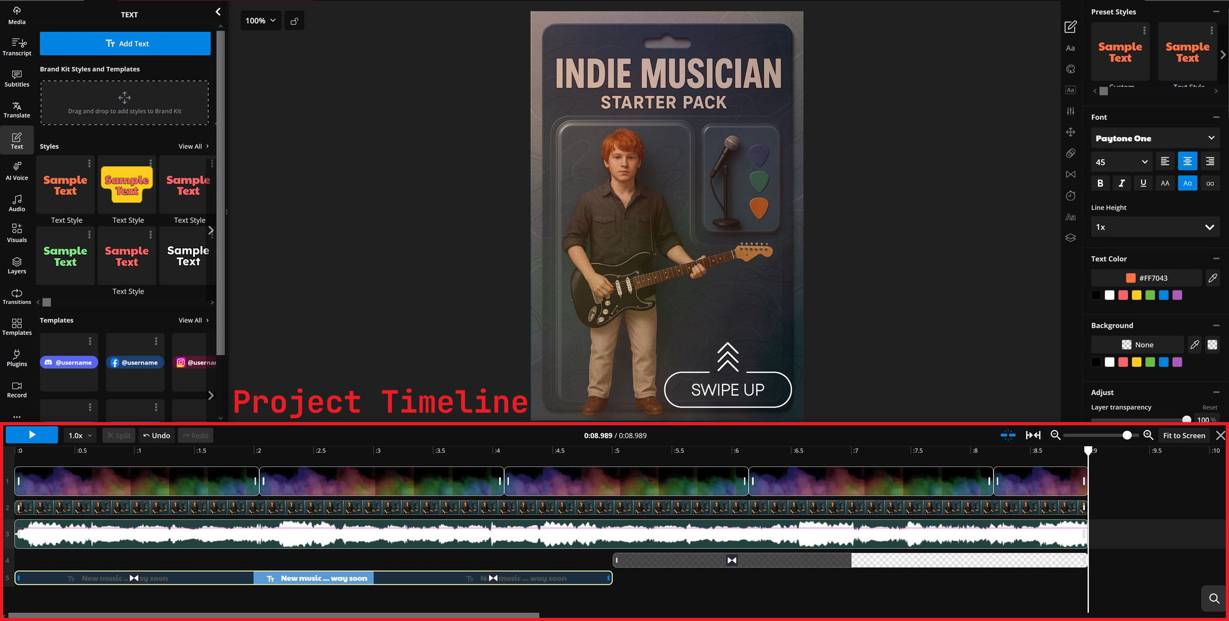Open the timing clock tab in right sidebar

[x=1070, y=195]
